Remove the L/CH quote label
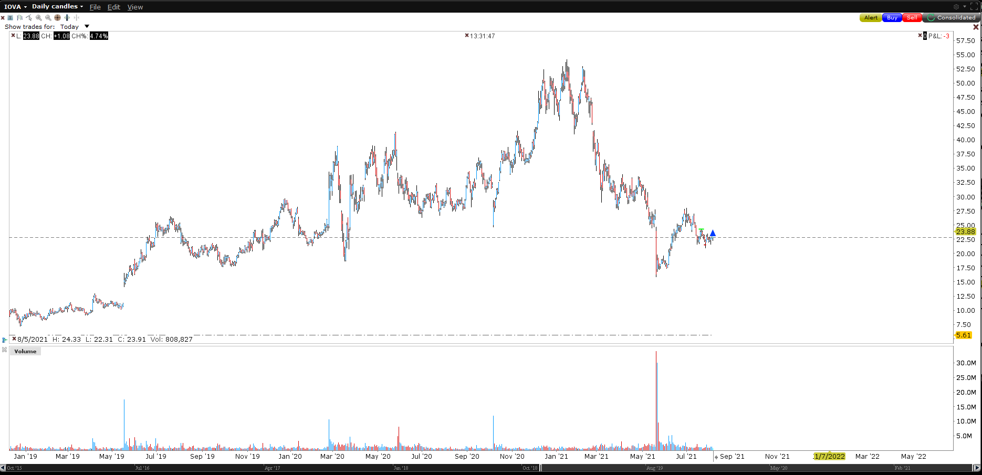This screenshot has width=982, height=475. pos(13,36)
